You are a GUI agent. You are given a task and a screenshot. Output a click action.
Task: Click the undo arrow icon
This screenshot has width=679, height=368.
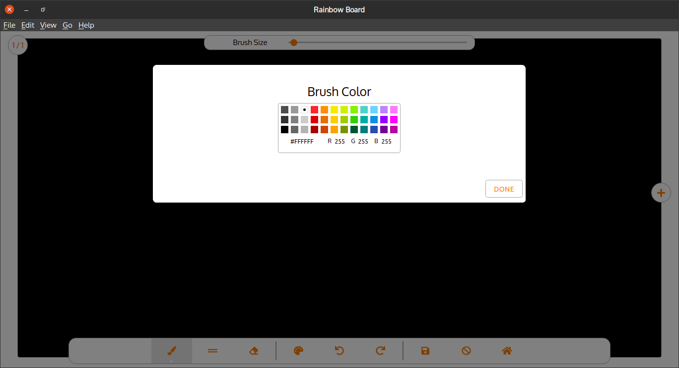pos(339,351)
